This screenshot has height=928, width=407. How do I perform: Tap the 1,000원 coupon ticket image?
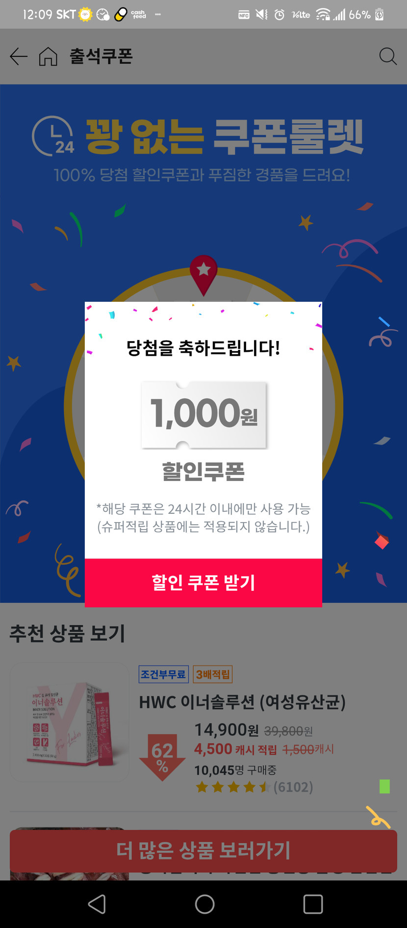203,415
